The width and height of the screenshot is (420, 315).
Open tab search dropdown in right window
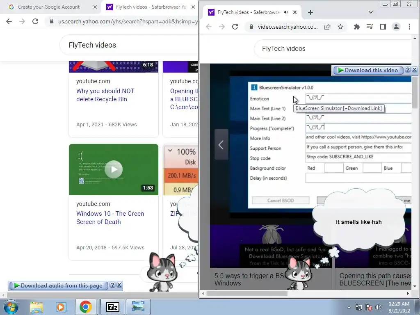click(371, 12)
